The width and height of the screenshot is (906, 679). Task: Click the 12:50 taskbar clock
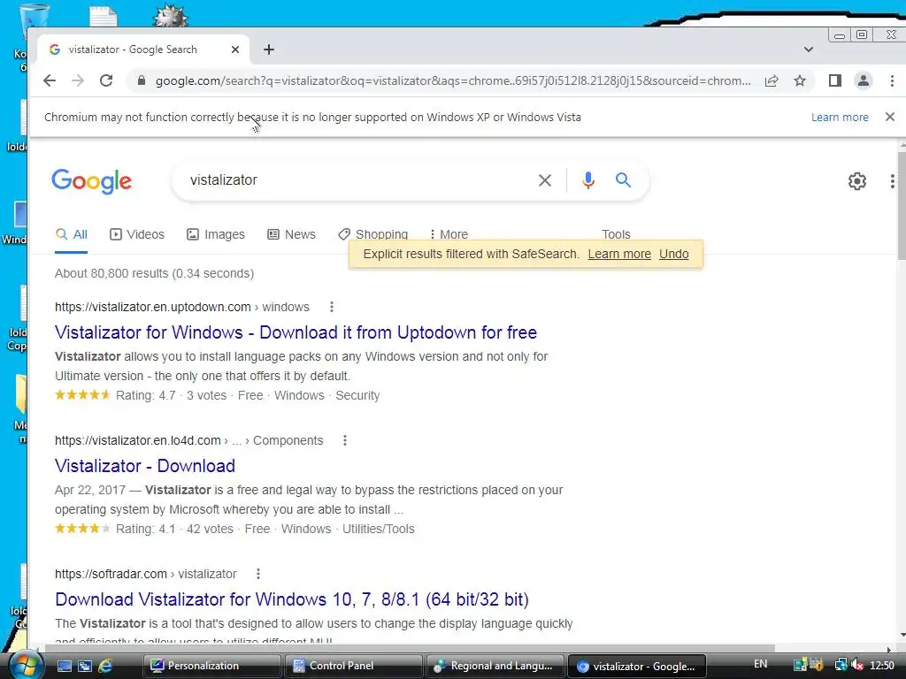tap(882, 666)
